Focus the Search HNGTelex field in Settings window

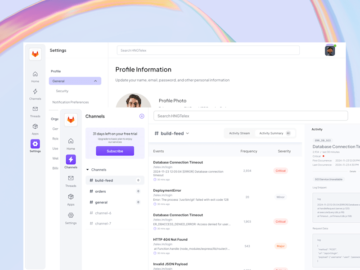click(208, 50)
